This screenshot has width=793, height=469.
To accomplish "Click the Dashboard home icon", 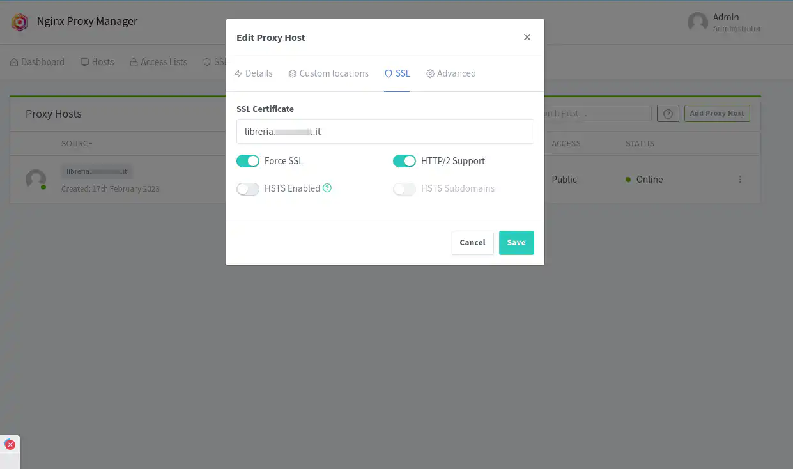I will point(14,63).
